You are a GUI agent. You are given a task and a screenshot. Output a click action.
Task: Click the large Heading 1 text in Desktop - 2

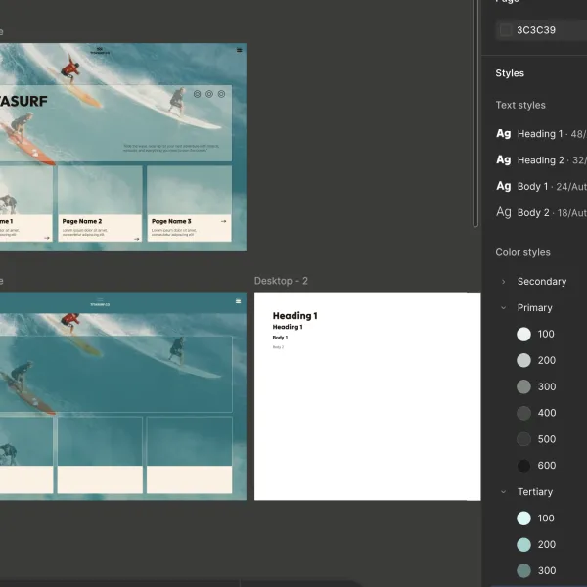coord(295,316)
